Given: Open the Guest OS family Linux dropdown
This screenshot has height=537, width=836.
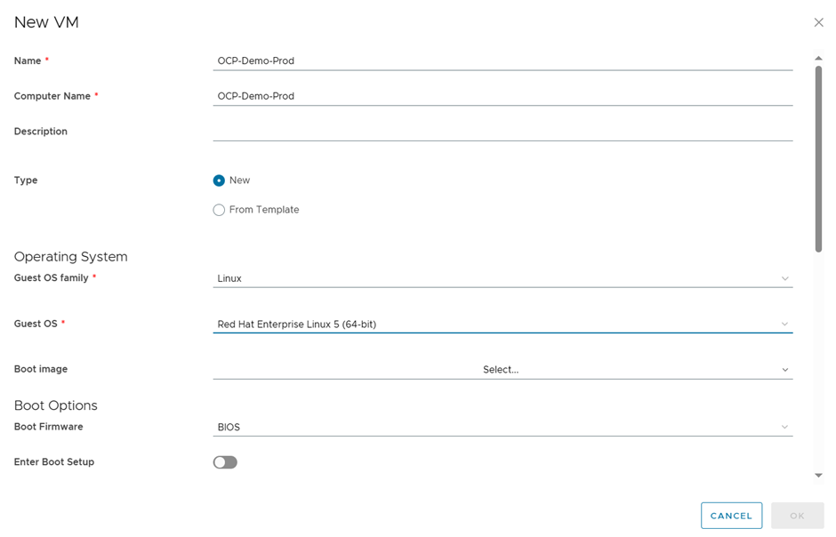Looking at the screenshot, I should (x=502, y=278).
